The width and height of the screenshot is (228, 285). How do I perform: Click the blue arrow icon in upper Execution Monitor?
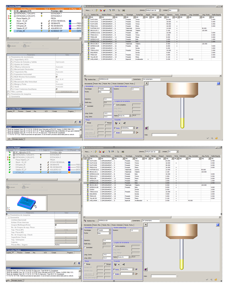point(79,122)
